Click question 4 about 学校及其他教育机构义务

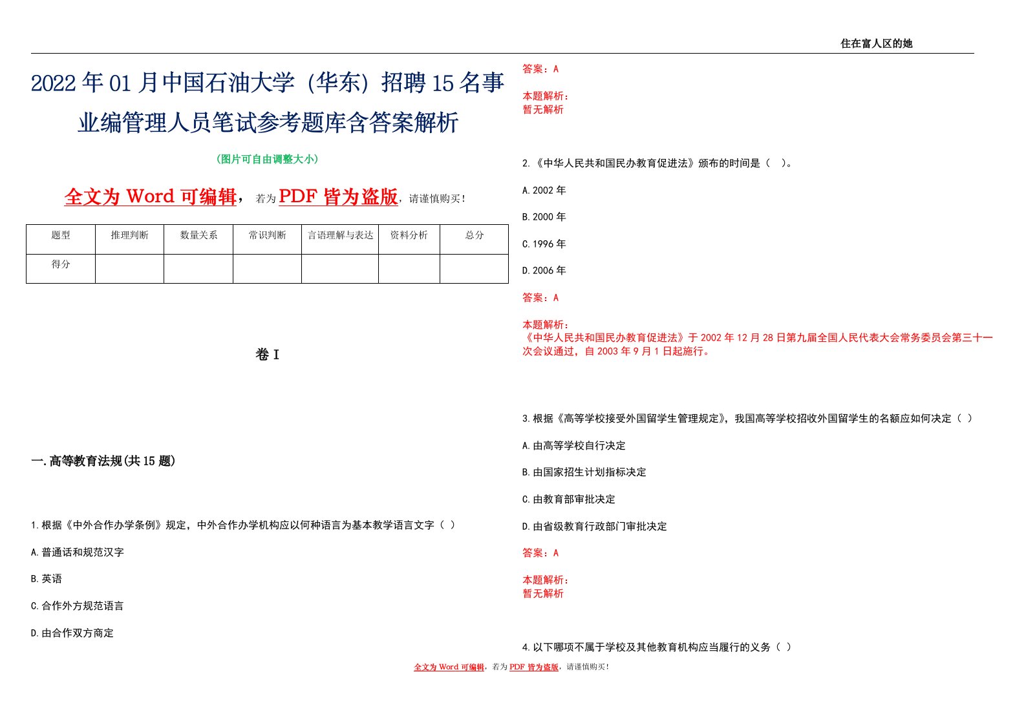point(657,647)
